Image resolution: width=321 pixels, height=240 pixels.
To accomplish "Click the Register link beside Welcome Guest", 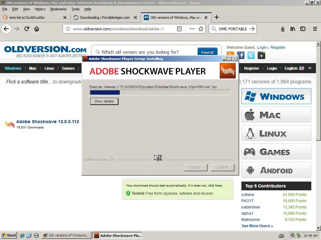I will 278,47.
